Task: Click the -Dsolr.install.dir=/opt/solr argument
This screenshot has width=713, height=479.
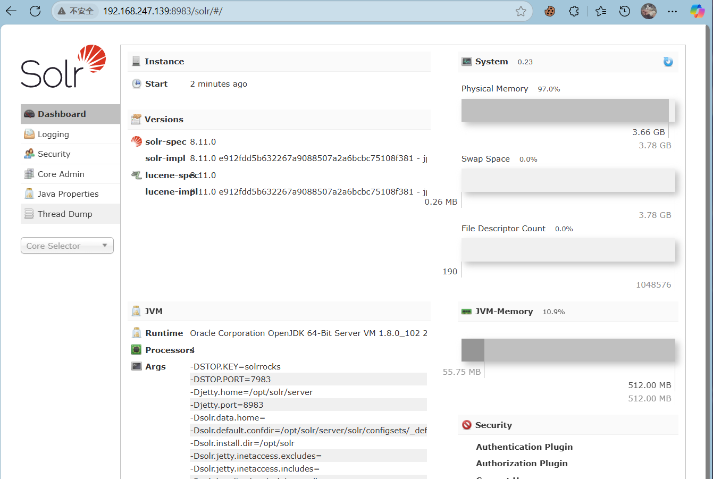Action: (308, 443)
